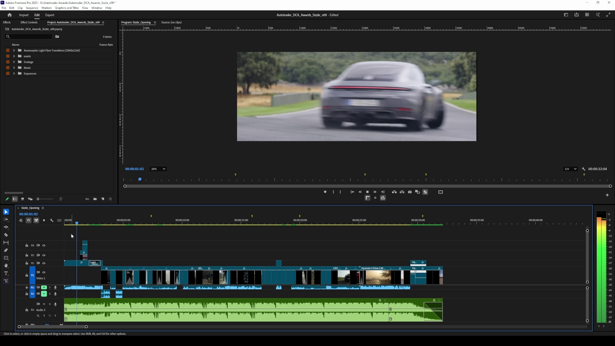Solo the A1 audio track
The image size is (615, 346).
[50, 287]
